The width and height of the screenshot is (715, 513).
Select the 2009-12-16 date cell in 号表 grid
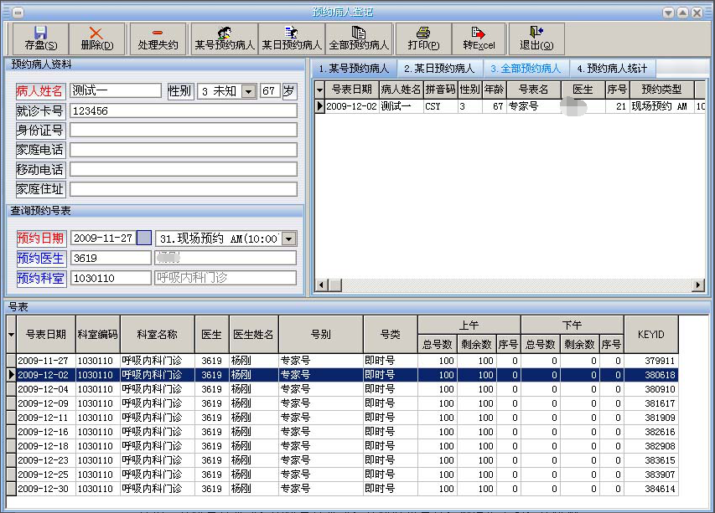[x=46, y=432]
